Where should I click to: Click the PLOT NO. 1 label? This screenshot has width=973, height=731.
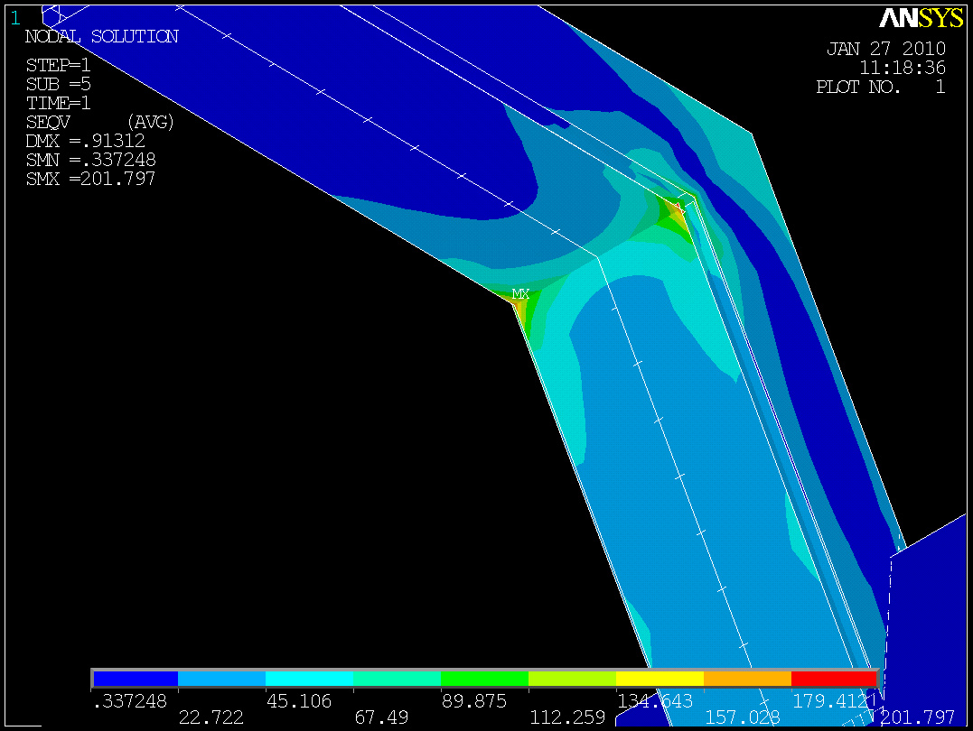pos(881,87)
